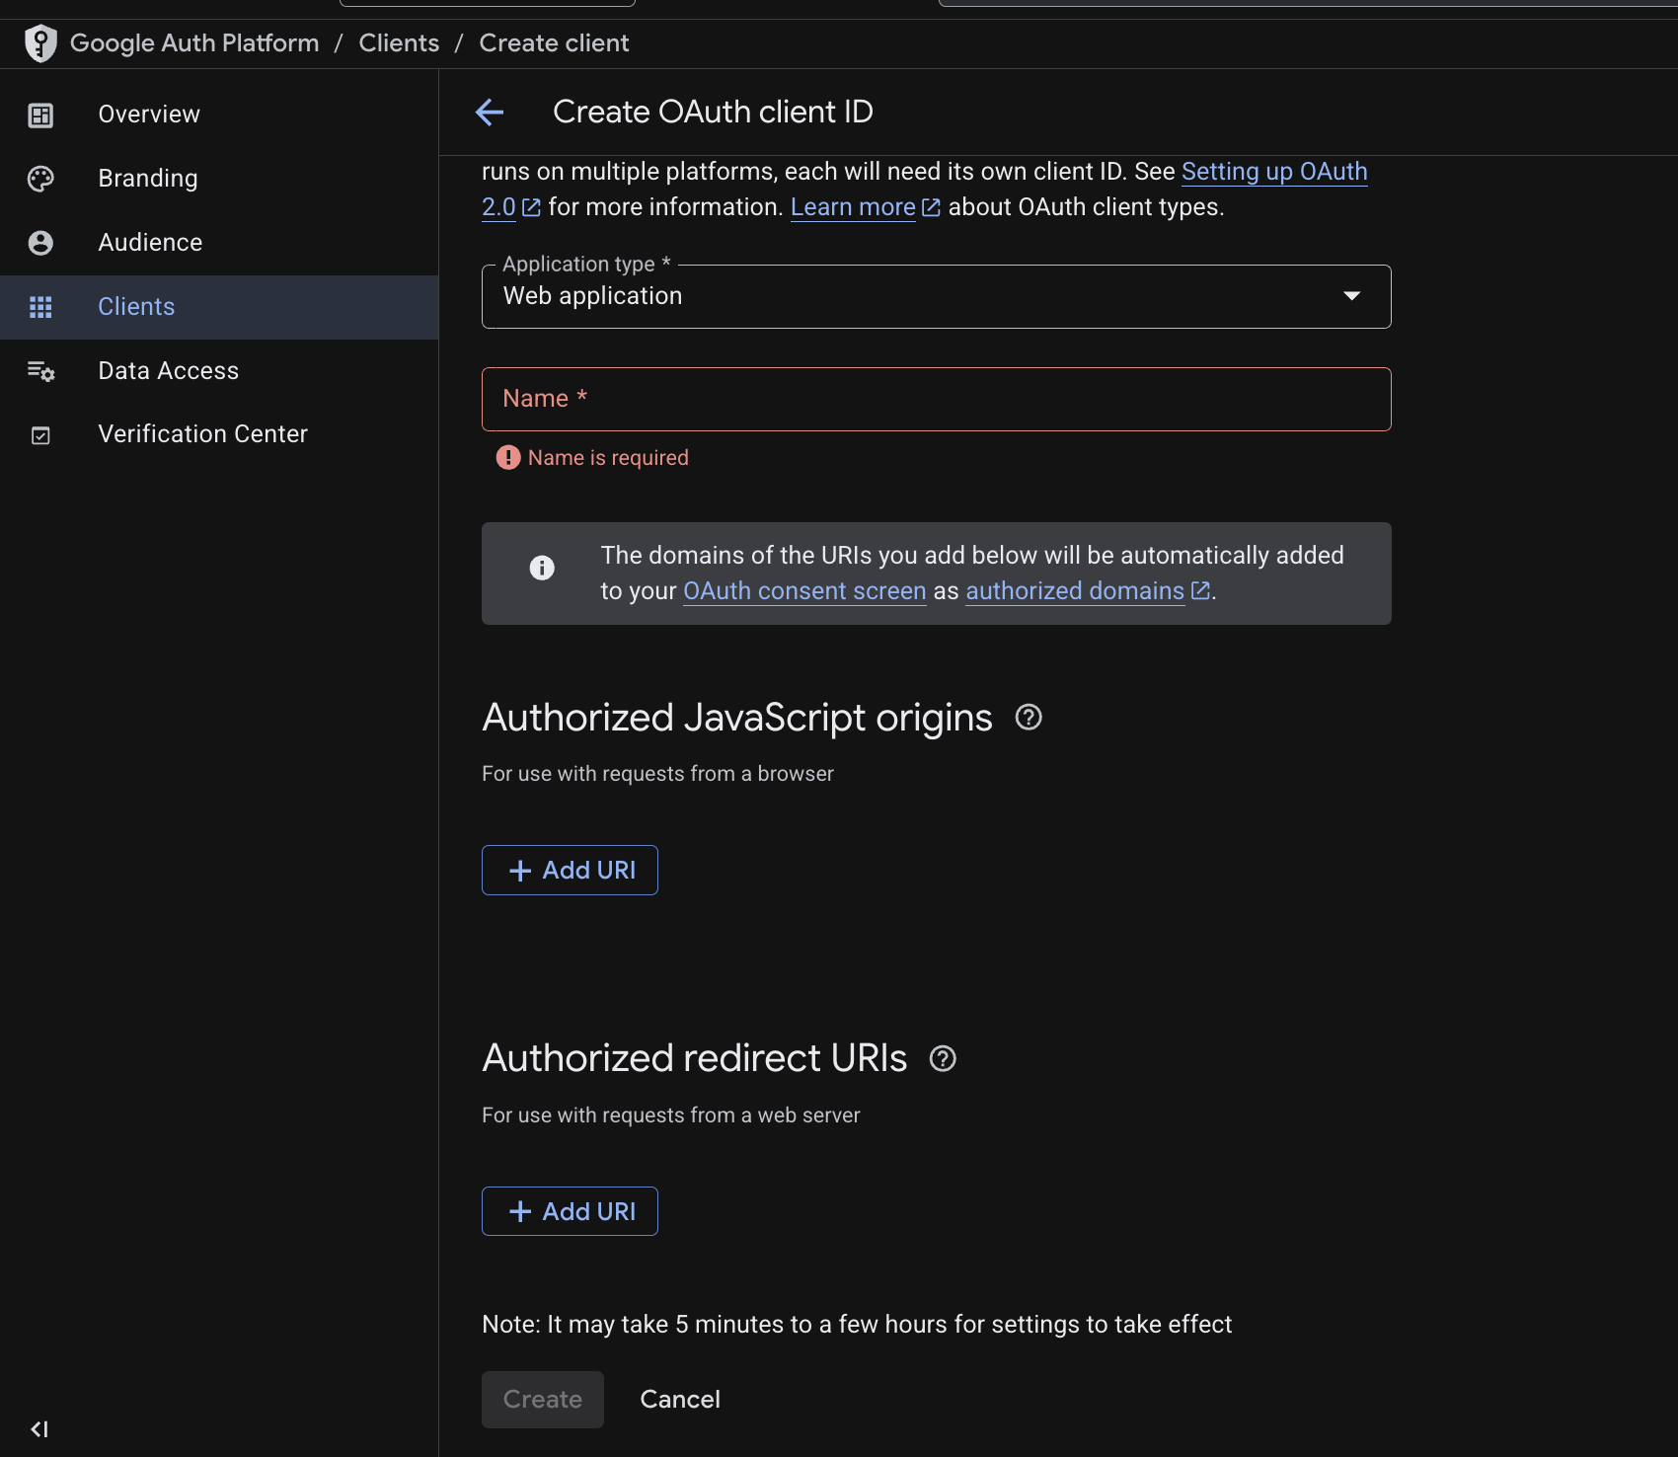Click the Branding palette icon
Viewport: 1678px width, 1457px height.
tap(40, 179)
